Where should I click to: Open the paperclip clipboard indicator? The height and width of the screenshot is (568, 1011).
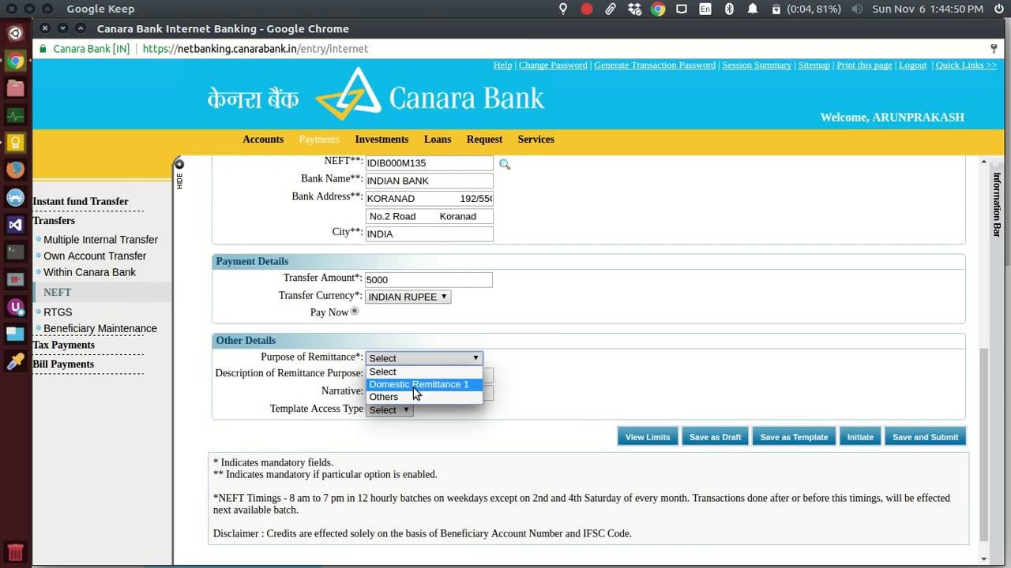(611, 9)
